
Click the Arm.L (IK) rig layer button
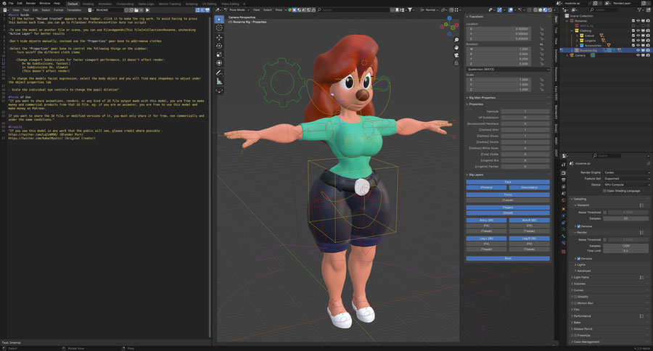(x=486, y=220)
